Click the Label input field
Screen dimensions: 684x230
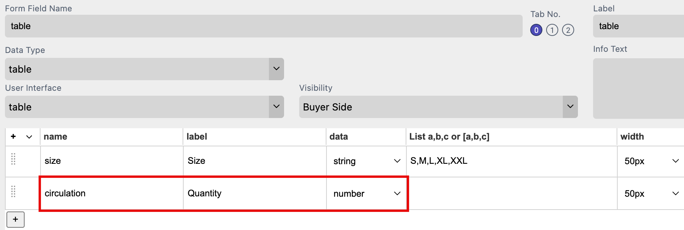[x=639, y=26]
